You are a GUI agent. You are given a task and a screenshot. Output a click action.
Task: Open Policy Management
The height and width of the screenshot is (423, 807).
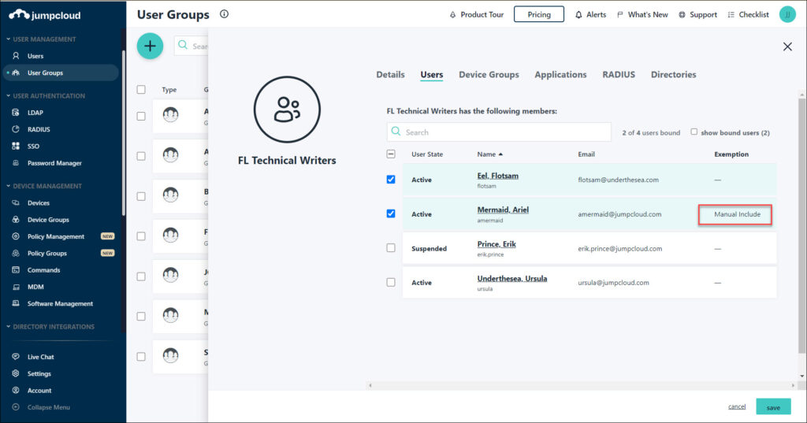tap(56, 237)
